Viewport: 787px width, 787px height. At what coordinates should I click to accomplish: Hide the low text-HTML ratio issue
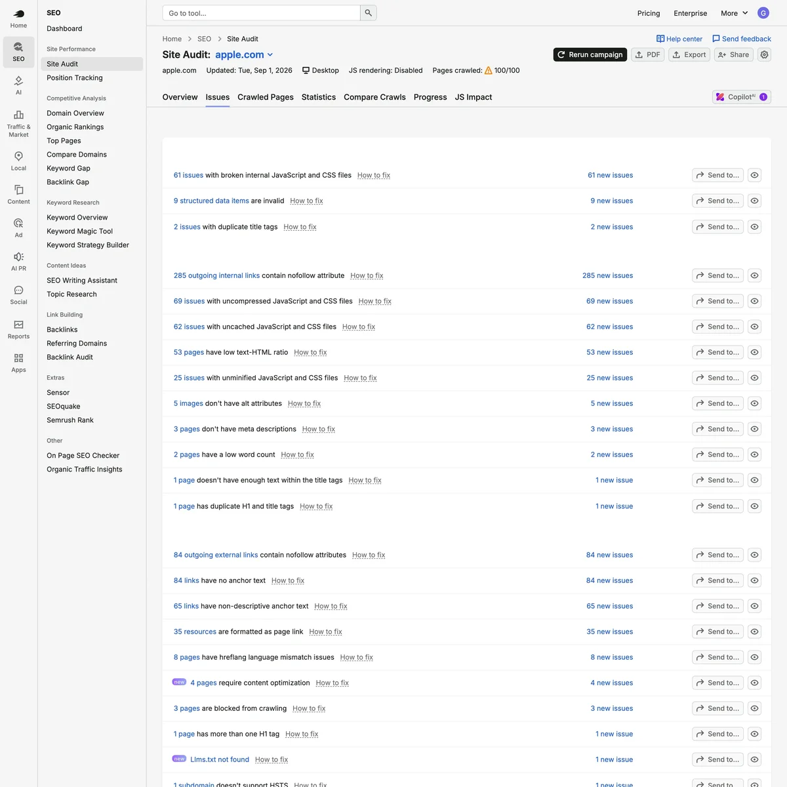pos(755,352)
